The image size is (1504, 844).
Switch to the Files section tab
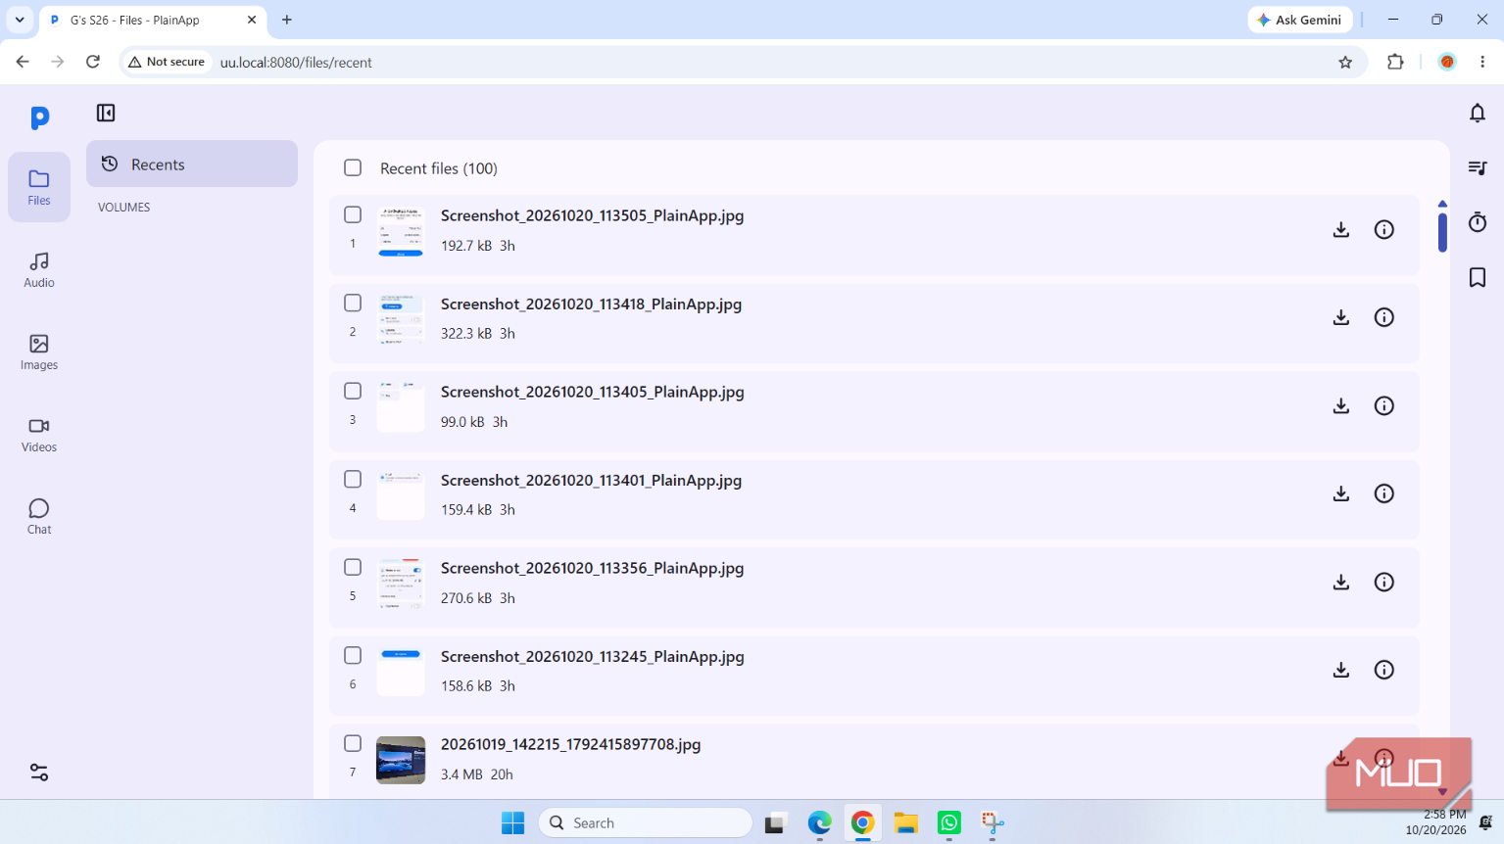tap(39, 187)
